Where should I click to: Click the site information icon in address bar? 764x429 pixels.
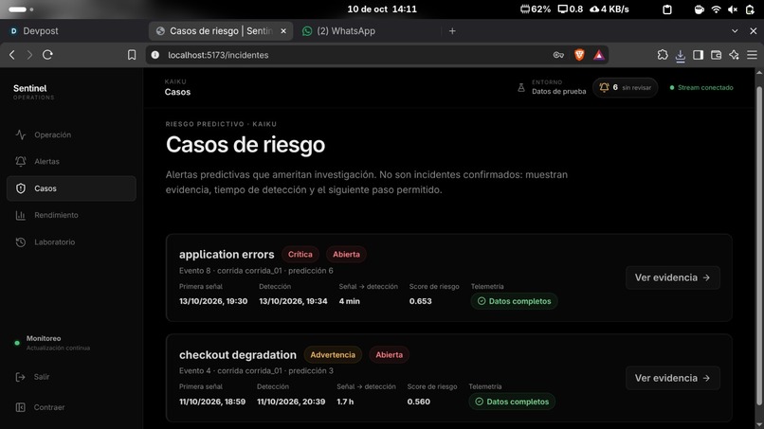(155, 55)
